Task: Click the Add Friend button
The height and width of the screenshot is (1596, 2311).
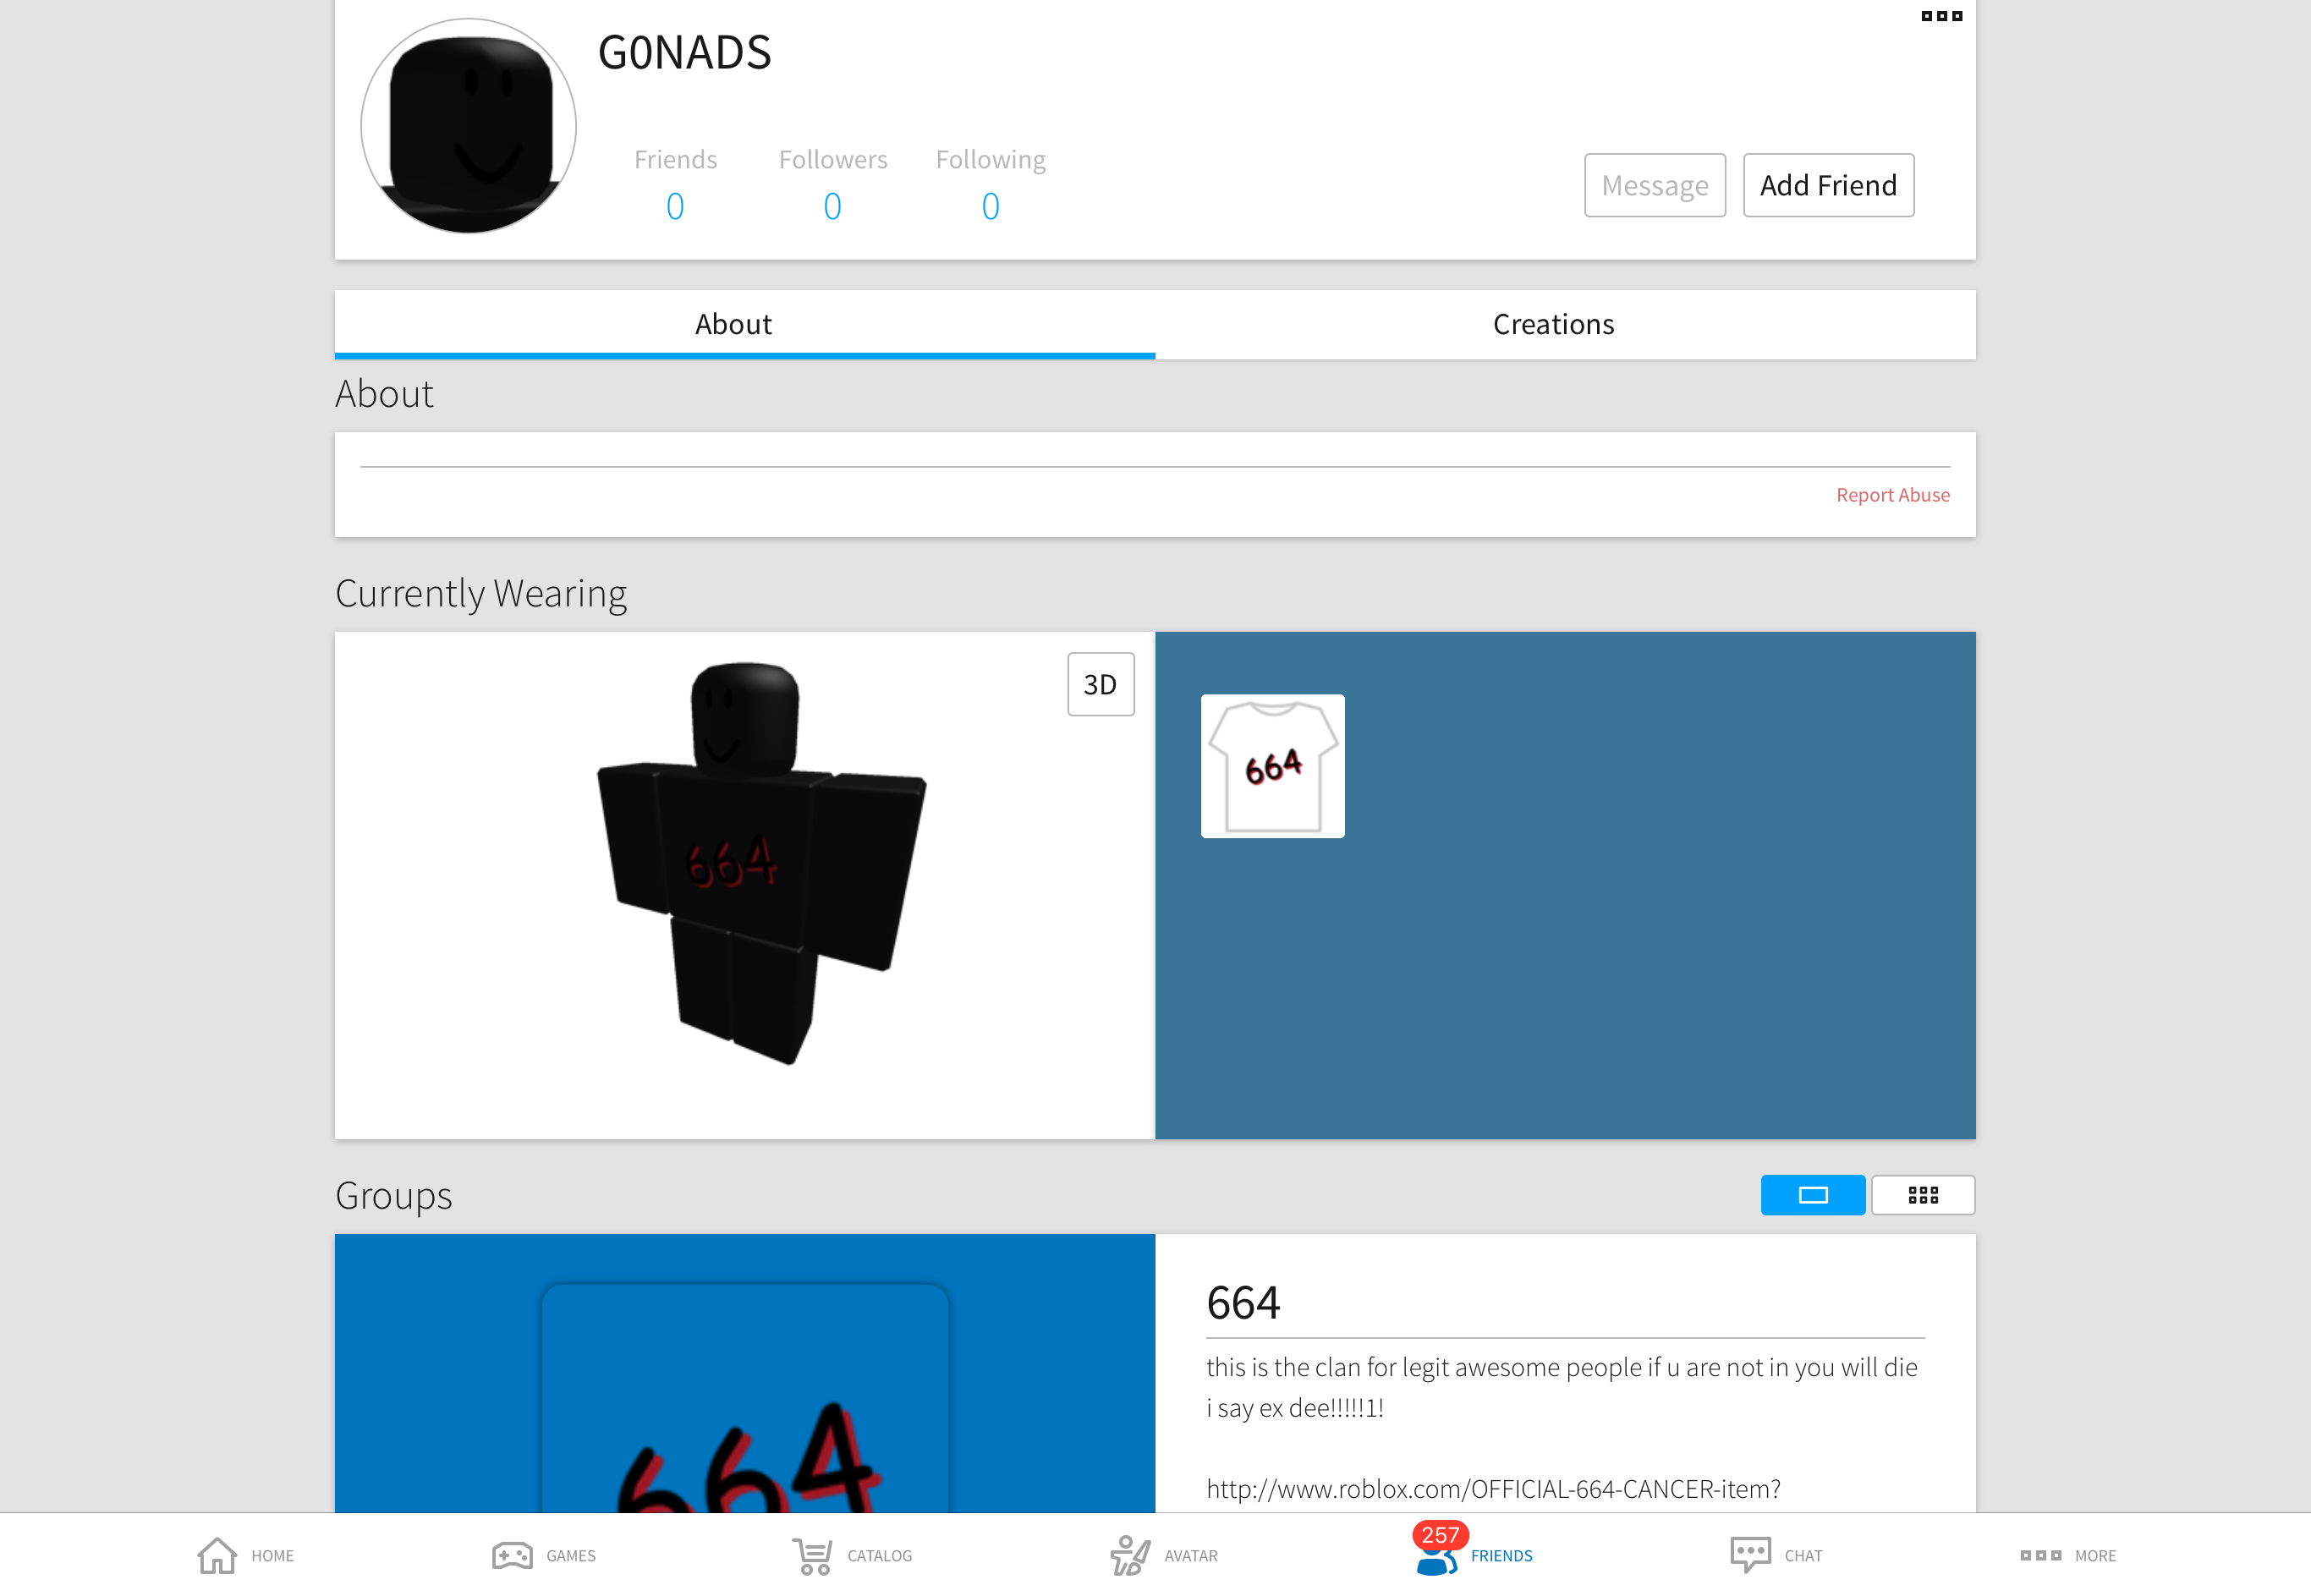Action: [1828, 184]
